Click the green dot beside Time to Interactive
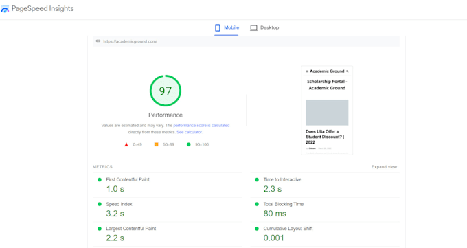The height and width of the screenshot is (248, 467). [257, 180]
